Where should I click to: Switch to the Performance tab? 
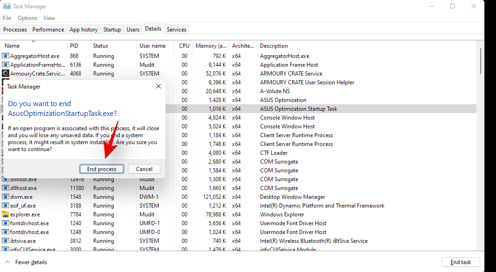coord(48,30)
